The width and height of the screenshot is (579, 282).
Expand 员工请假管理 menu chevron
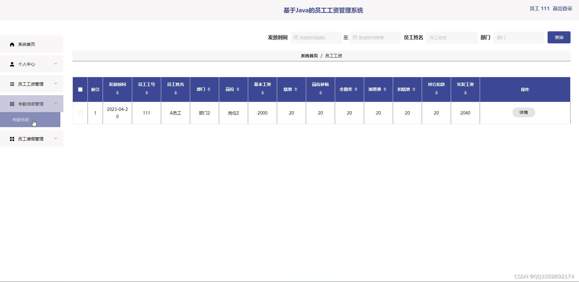56,138
